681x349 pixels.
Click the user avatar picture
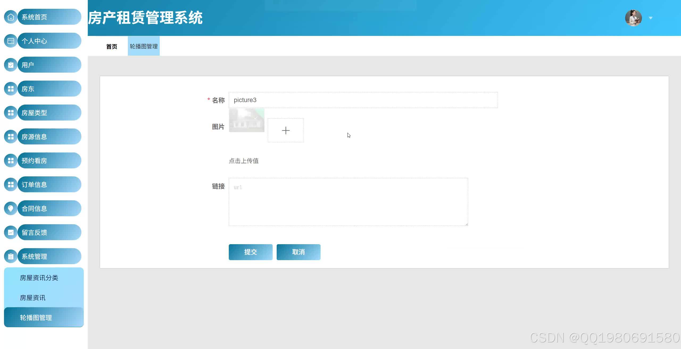click(x=634, y=18)
